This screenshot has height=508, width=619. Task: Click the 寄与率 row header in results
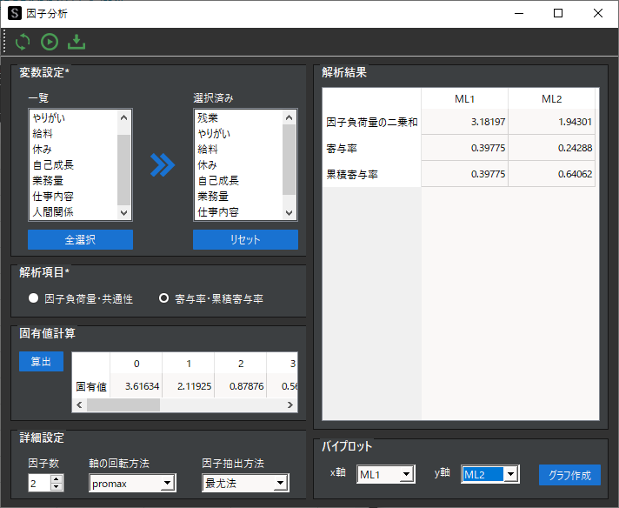point(372,148)
